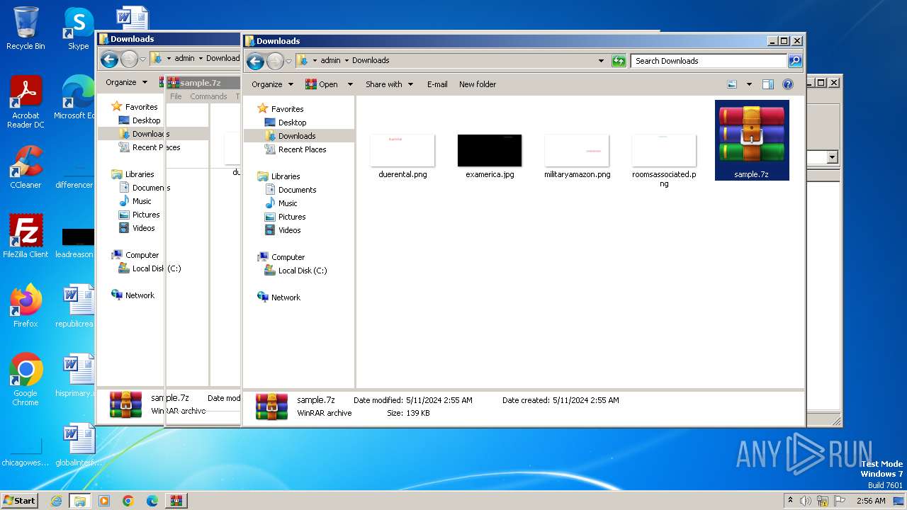
Task: Expand dropdown in rightmost background window
Action: pyautogui.click(x=832, y=157)
